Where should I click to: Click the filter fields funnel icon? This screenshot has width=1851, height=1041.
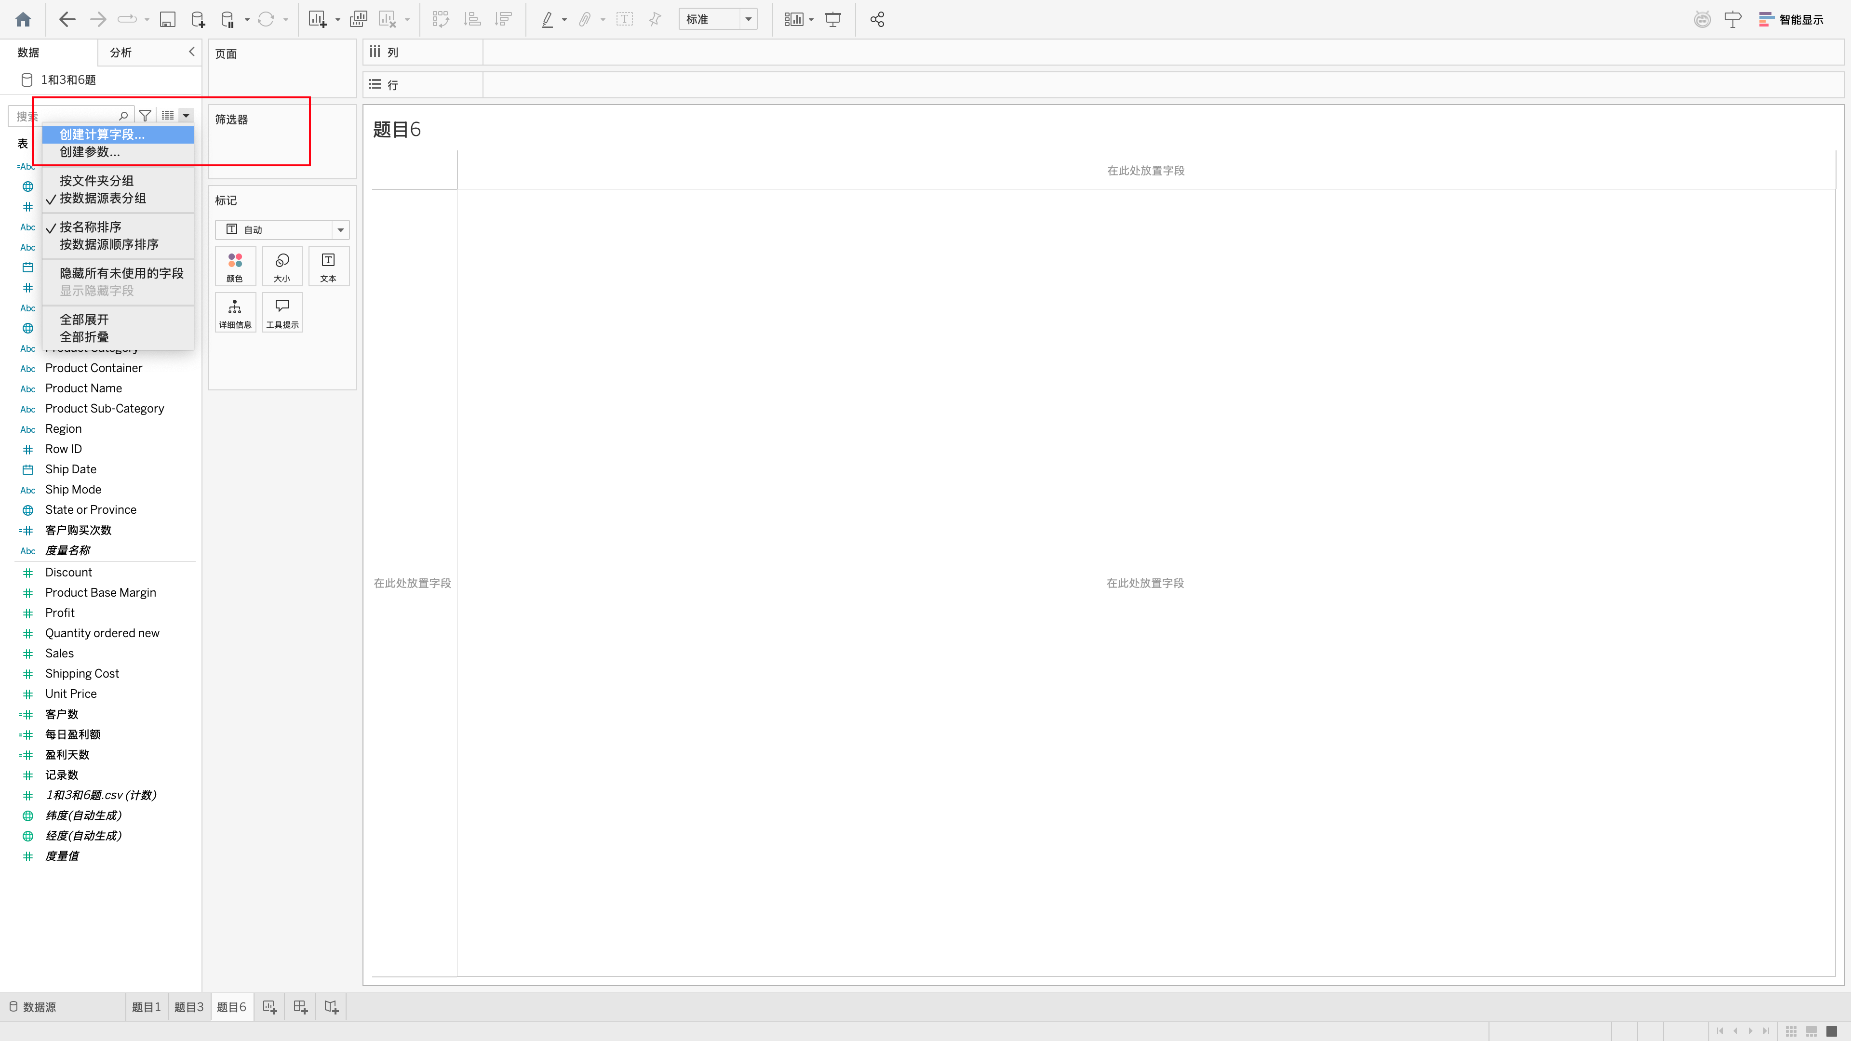(x=145, y=115)
